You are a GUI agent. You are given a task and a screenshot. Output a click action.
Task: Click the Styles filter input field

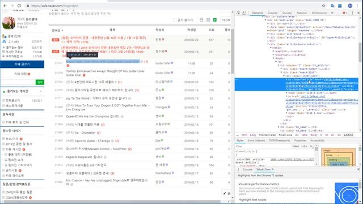(x=263, y=146)
